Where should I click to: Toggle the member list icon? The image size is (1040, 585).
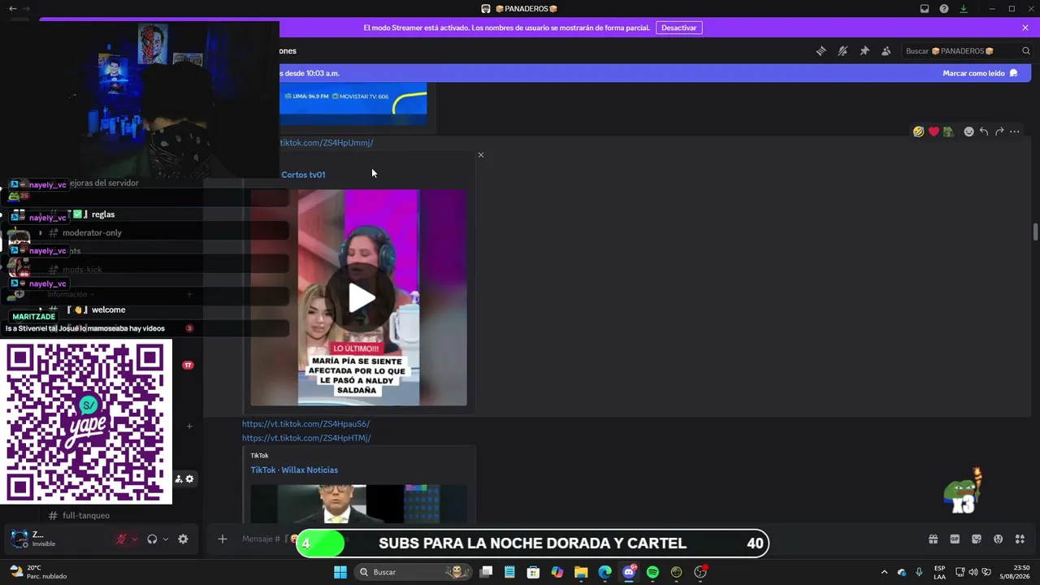tap(886, 50)
